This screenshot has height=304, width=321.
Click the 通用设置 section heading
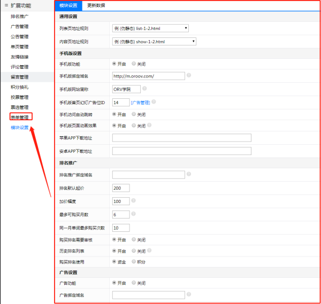coord(68,17)
